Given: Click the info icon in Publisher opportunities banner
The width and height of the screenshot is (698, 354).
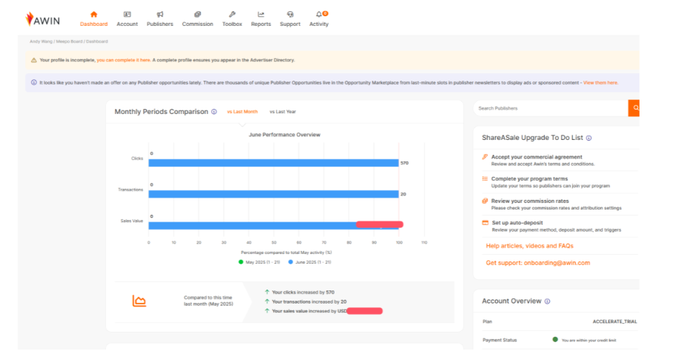Looking at the screenshot, I should 34,82.
